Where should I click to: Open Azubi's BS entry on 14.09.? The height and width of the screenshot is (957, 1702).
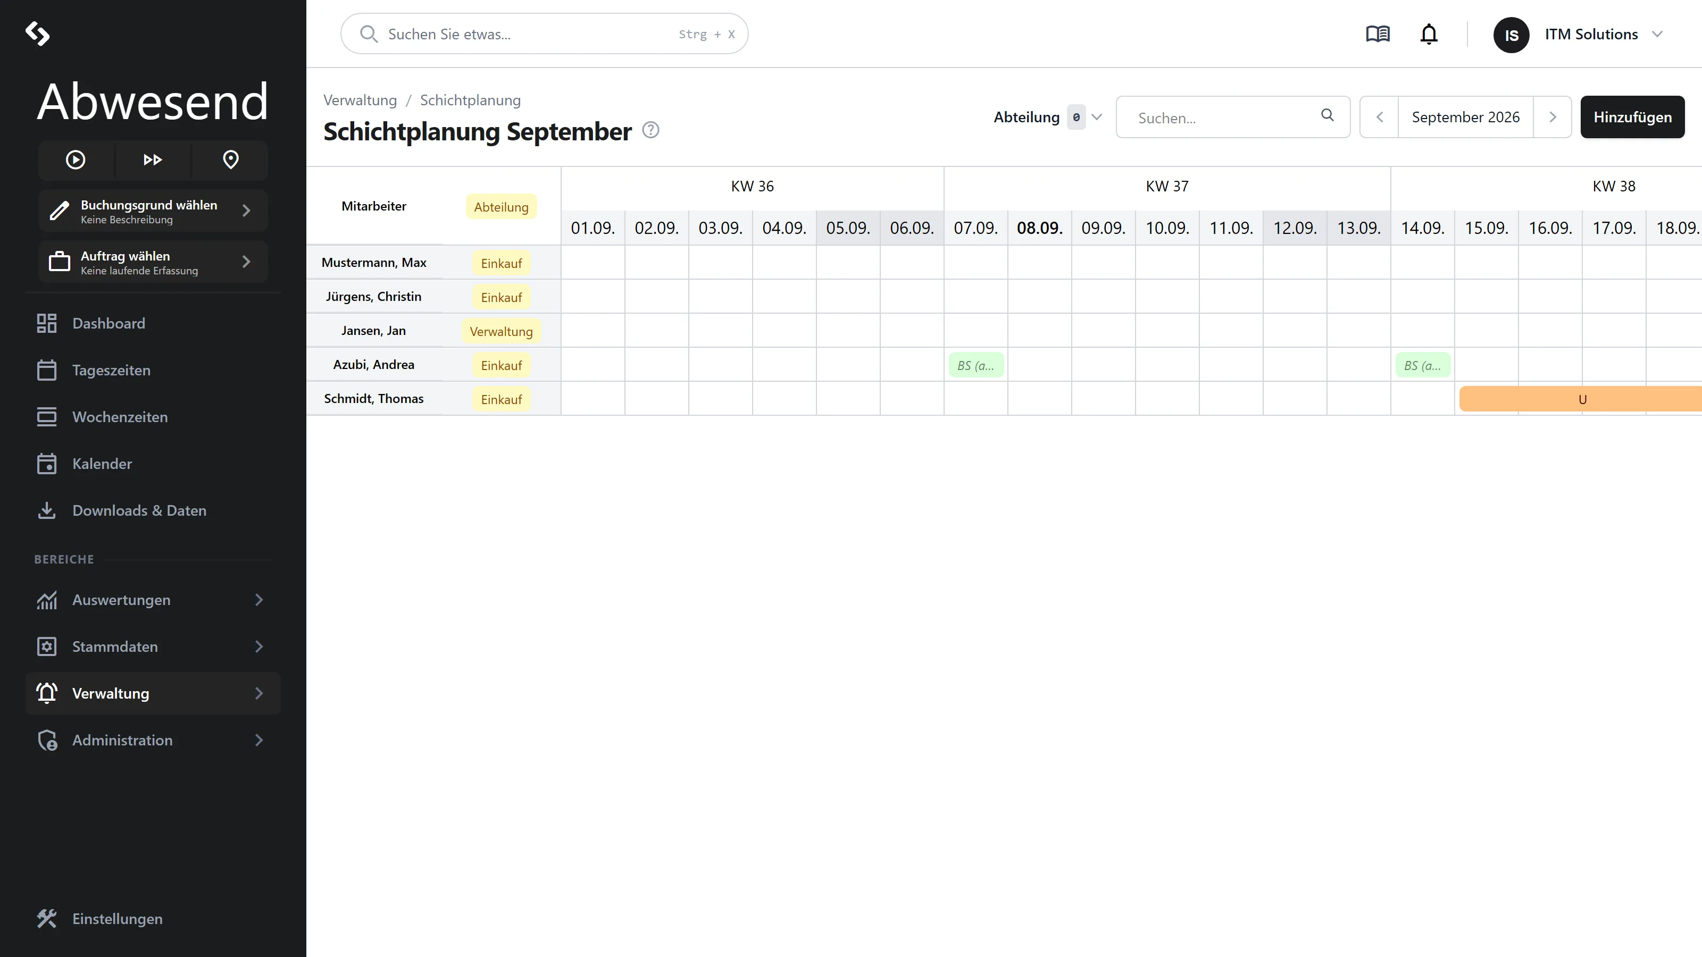(x=1423, y=365)
